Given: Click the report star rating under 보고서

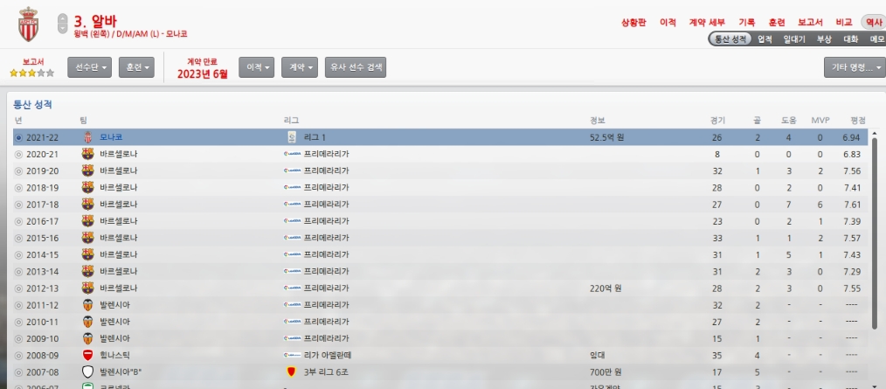Looking at the screenshot, I should [x=31, y=73].
